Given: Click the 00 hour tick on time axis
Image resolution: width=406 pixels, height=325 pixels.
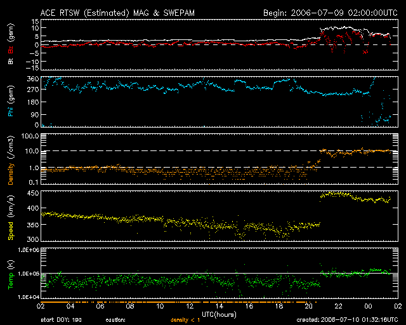Looking at the screenshot, I should 367,306.
